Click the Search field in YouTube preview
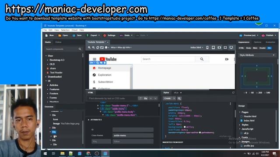The image size is (280, 157). (x=168, y=59)
